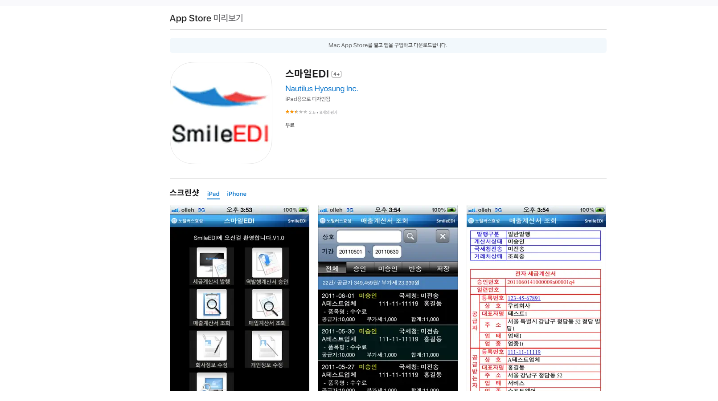
Task: Click the 역발행계산서 승인 icon in first screenshot
Action: click(x=267, y=266)
